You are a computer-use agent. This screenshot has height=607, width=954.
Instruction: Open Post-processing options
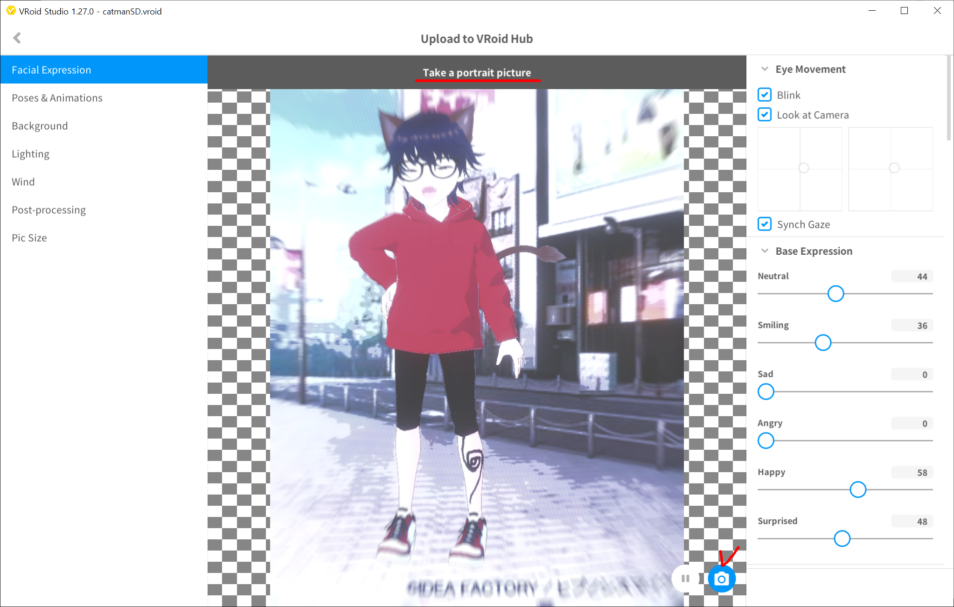pyautogui.click(x=49, y=210)
